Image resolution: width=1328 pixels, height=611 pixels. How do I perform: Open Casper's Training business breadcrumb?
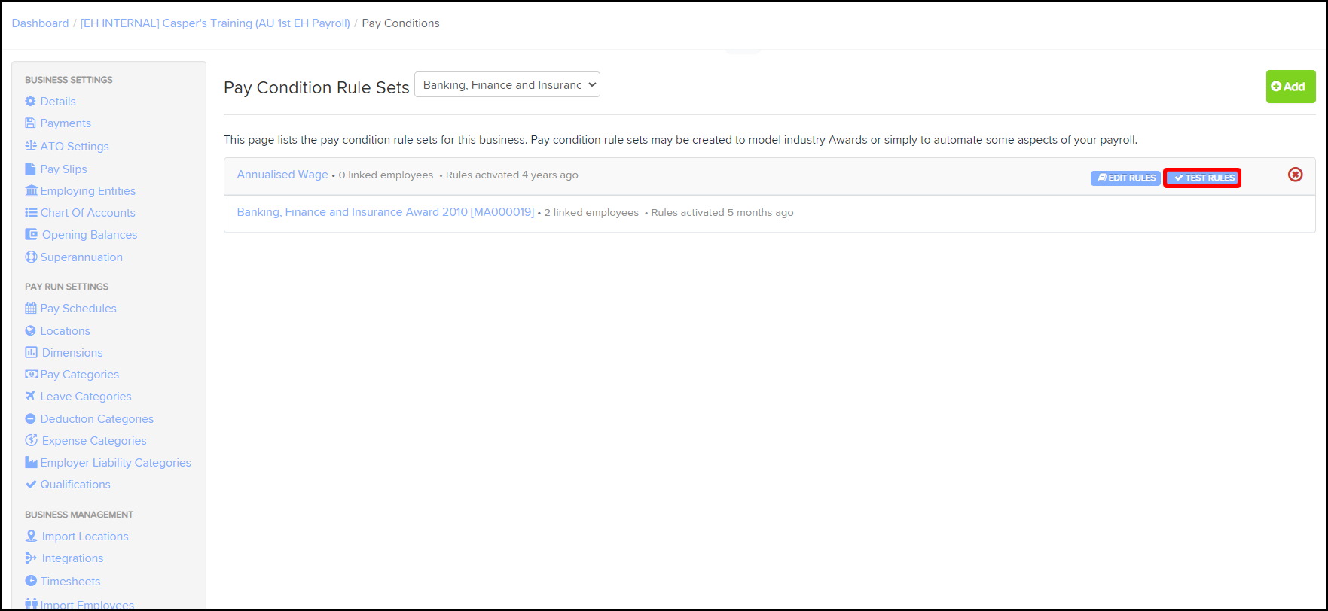point(215,23)
